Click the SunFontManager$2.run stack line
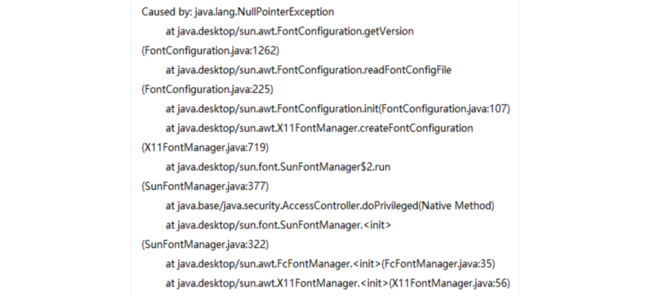The image size is (647, 303). click(x=278, y=167)
